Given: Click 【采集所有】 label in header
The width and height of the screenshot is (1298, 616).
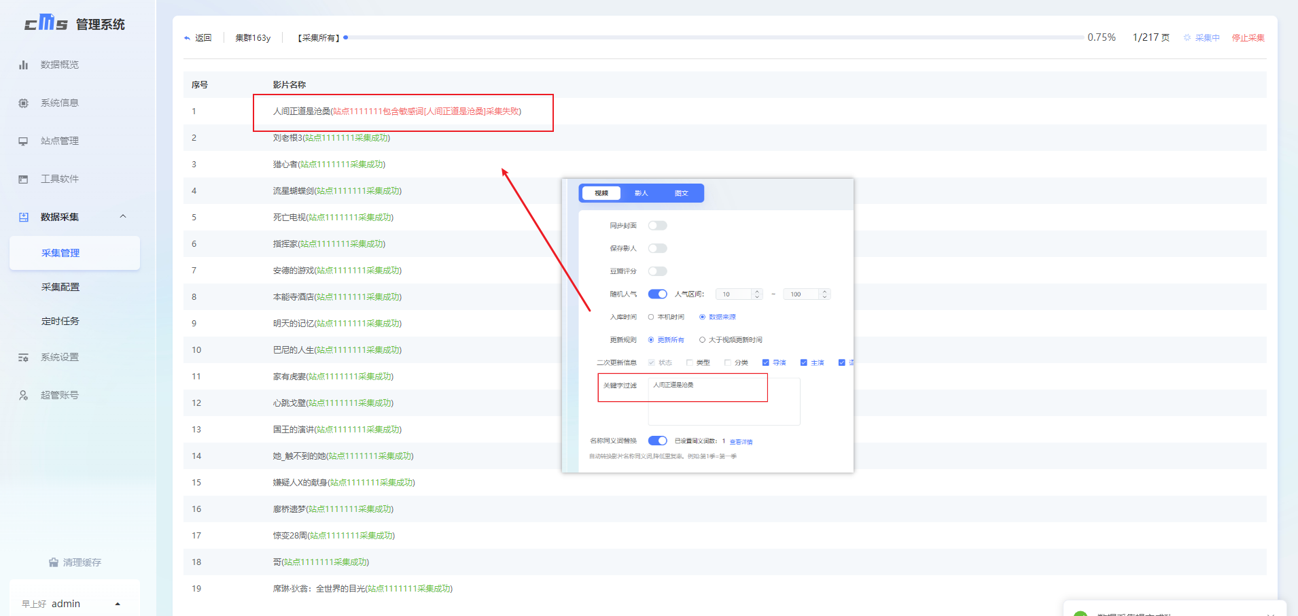Looking at the screenshot, I should click(x=318, y=37).
